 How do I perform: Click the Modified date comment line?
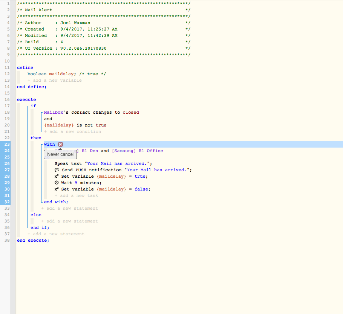pyautogui.click(x=104, y=36)
